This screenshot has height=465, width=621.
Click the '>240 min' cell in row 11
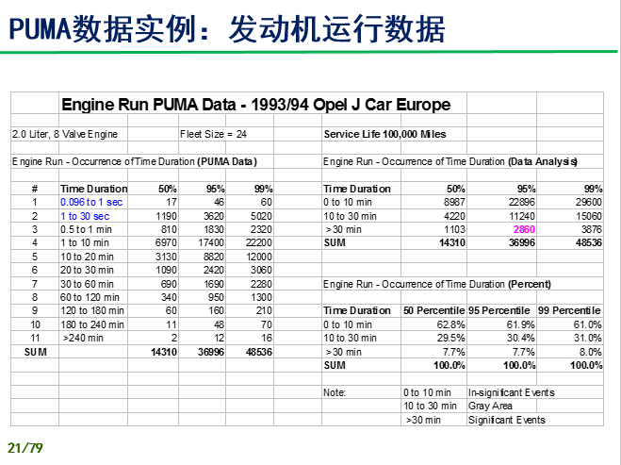pos(83,339)
